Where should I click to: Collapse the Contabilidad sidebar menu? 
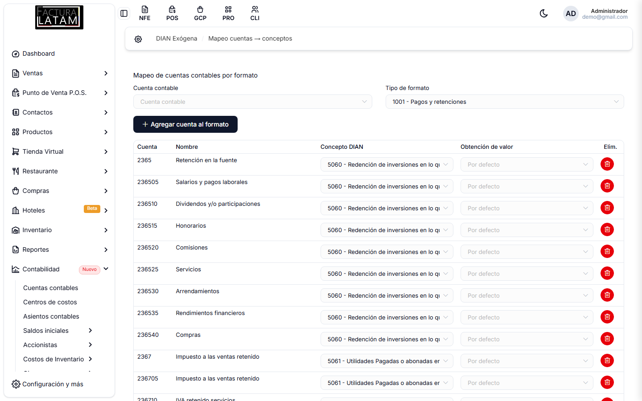(x=59, y=269)
